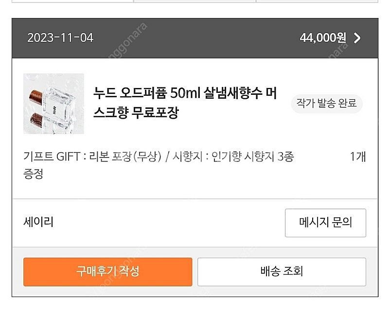Screen dimensions: 389x317
Task: Click the order date 2023-11-04
Action: tap(60, 38)
